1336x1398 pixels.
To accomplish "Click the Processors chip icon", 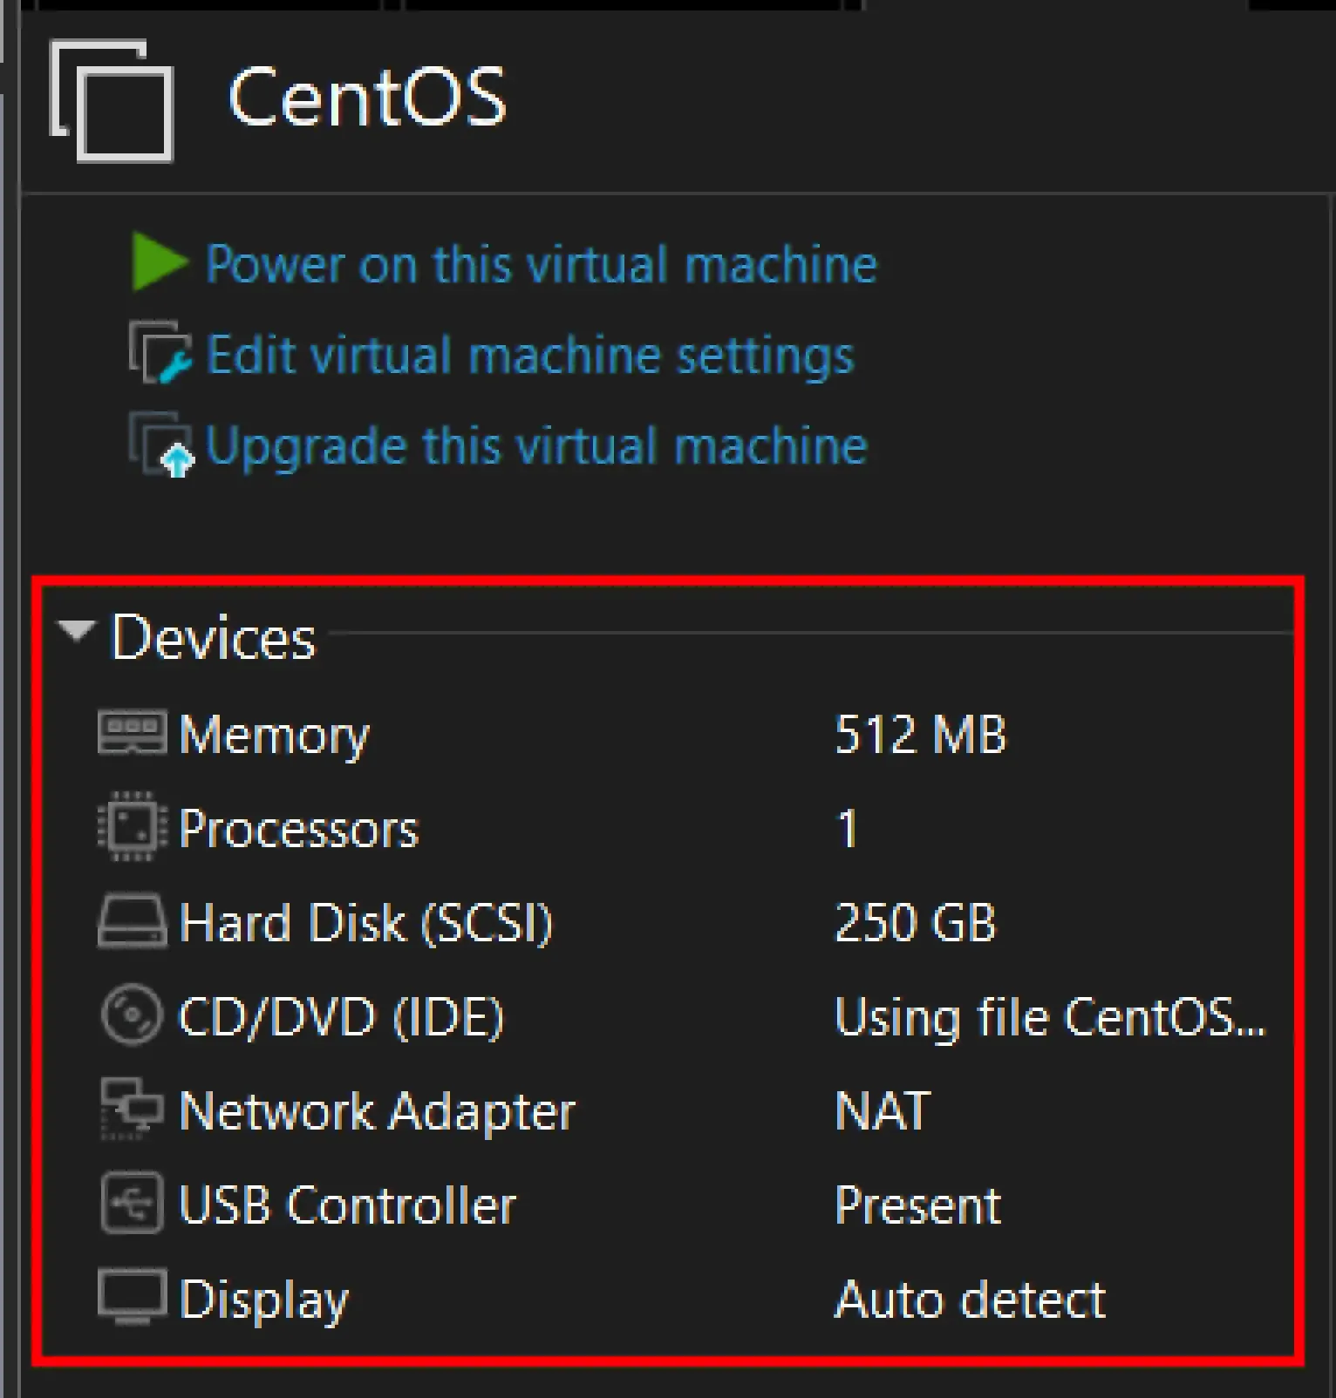I will click(x=132, y=826).
